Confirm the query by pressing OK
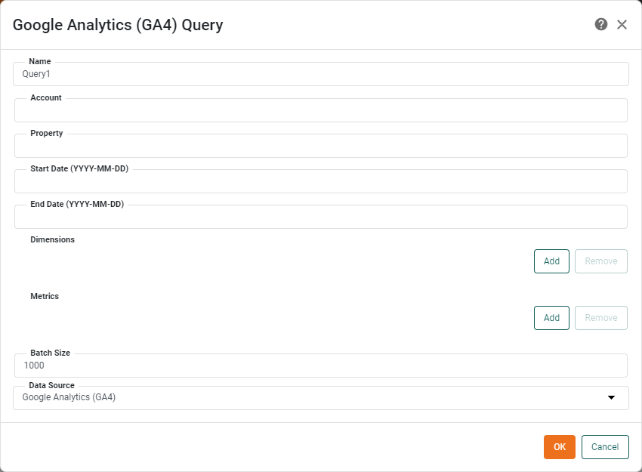Image resolution: width=642 pixels, height=472 pixels. click(559, 446)
